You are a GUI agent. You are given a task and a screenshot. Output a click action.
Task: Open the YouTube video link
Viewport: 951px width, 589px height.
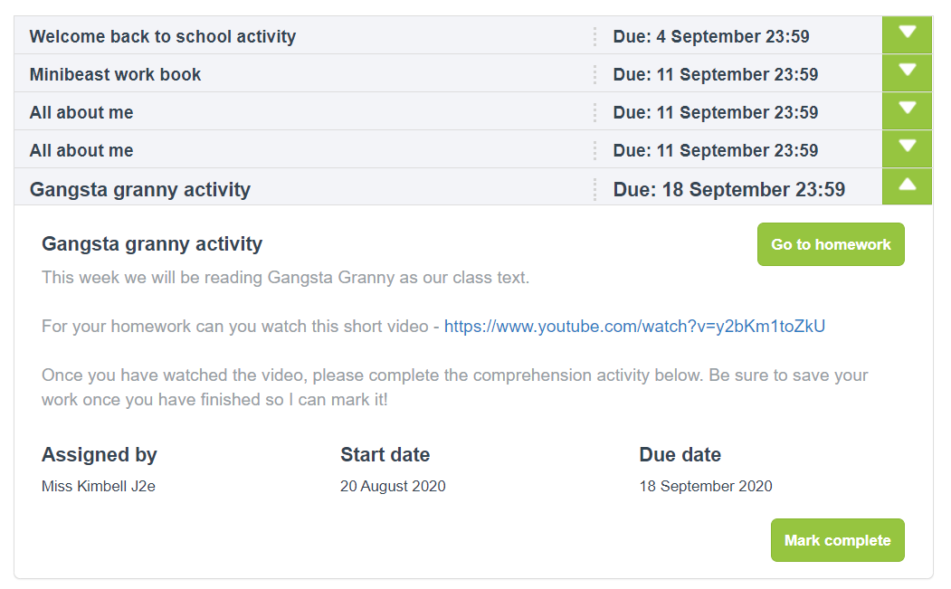point(634,326)
